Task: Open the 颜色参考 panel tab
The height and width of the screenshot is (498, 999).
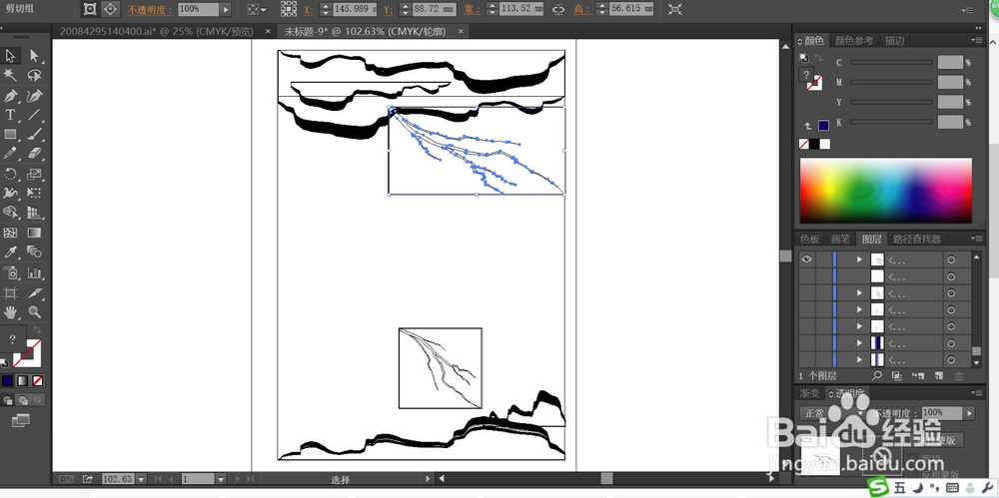Action: coord(854,40)
